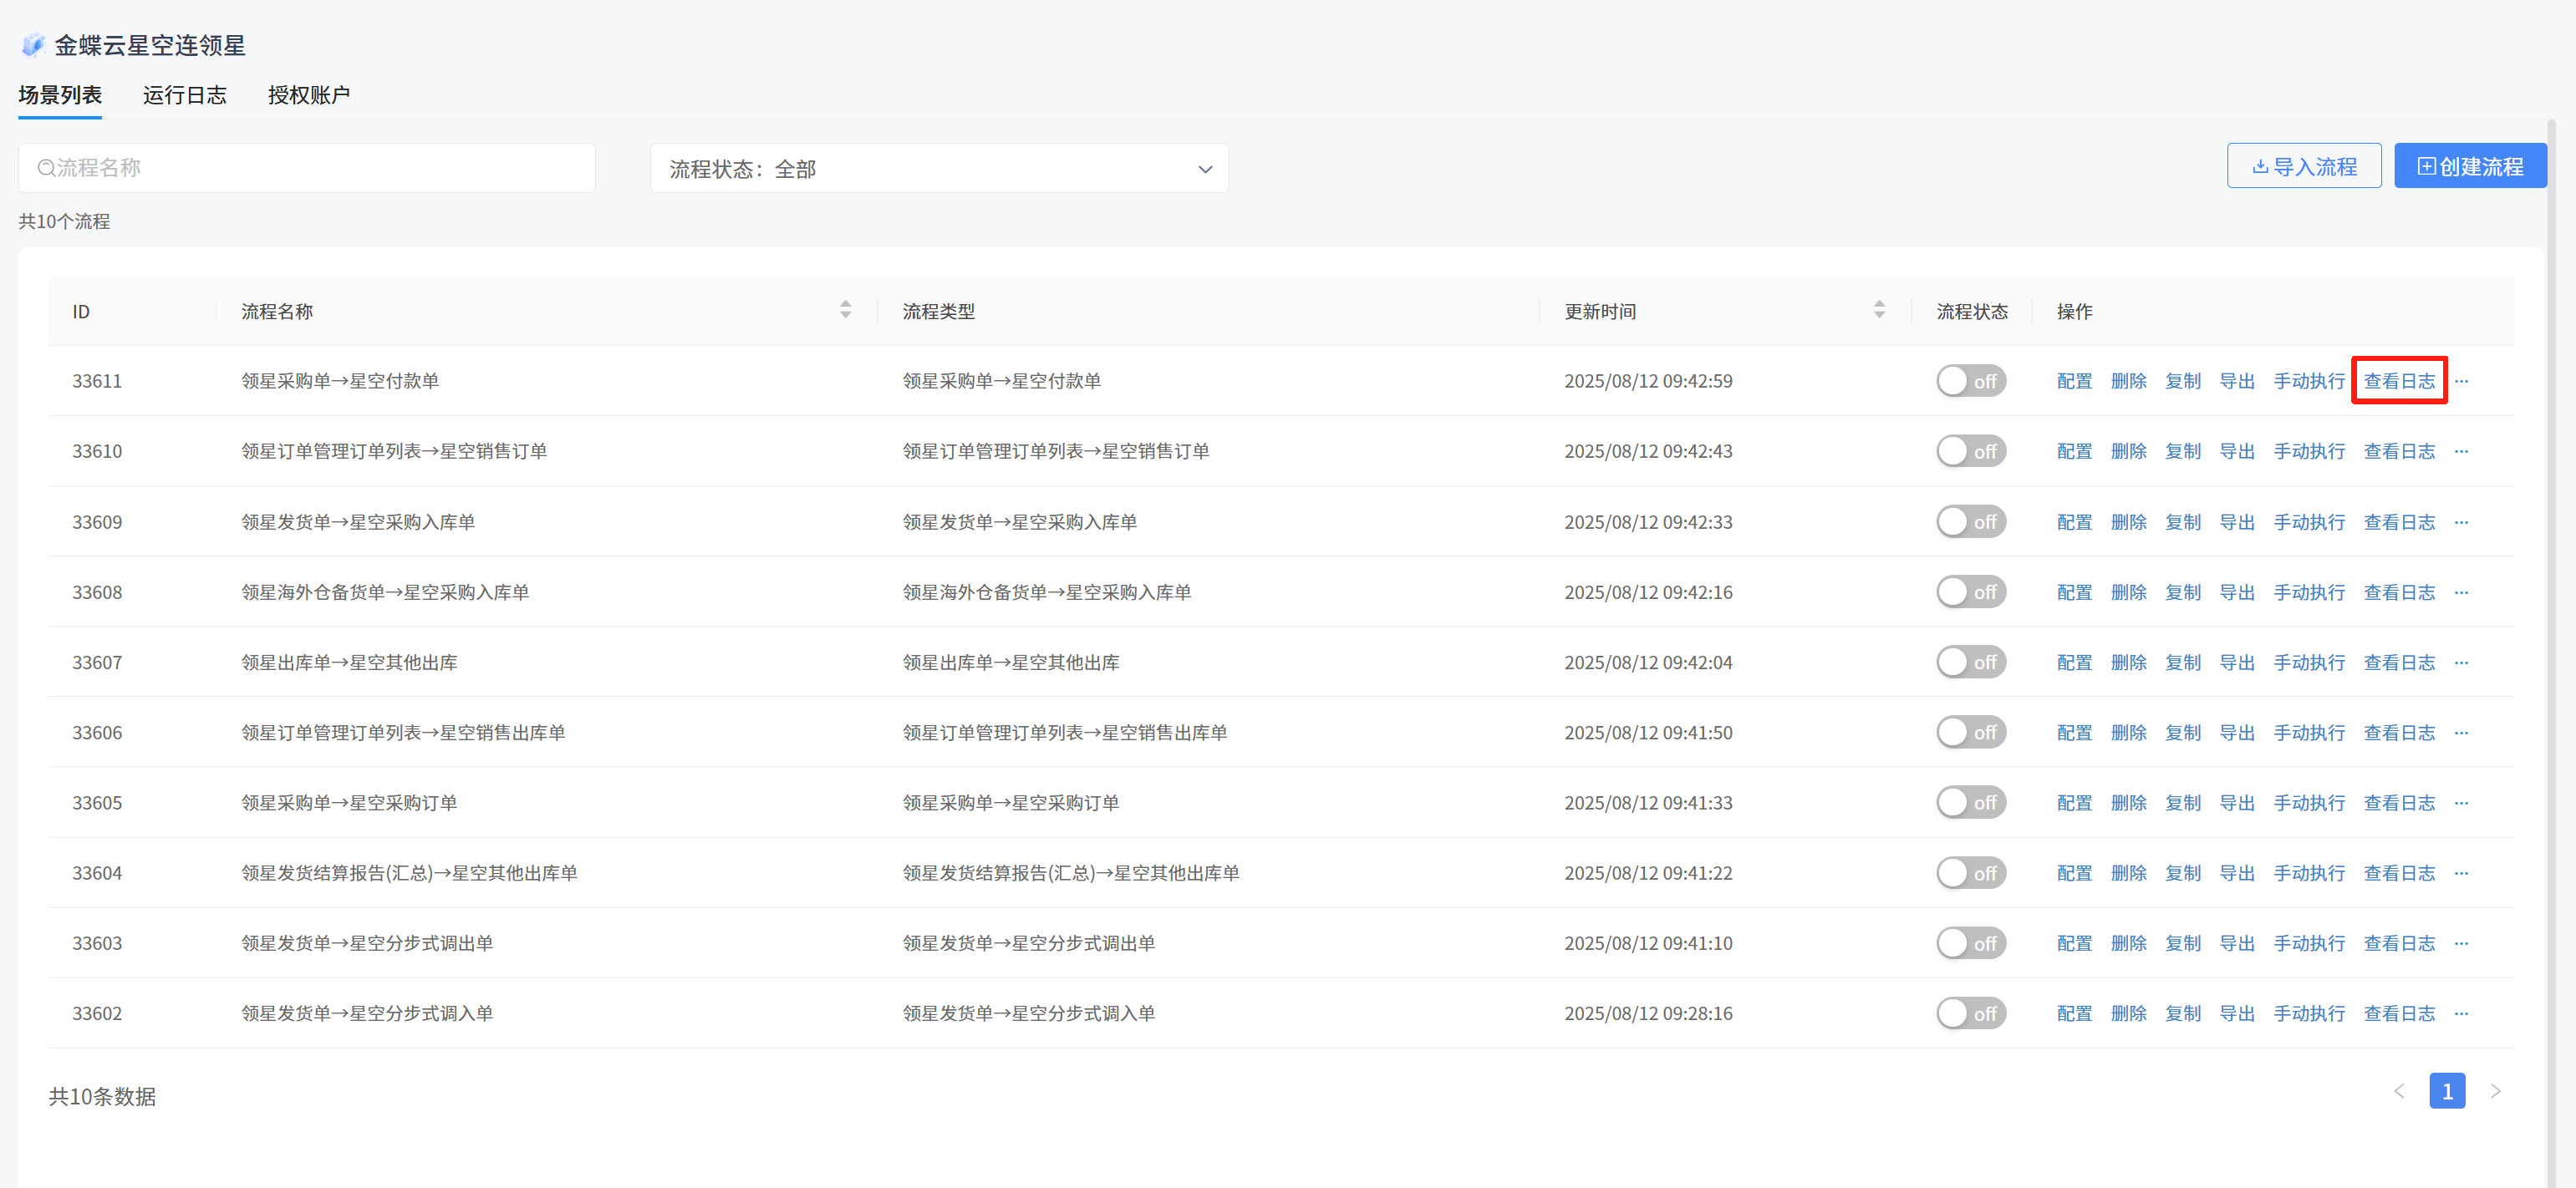Viewport: 2576px width, 1188px height.
Task: Switch to 授权账户 tab
Action: tap(309, 95)
